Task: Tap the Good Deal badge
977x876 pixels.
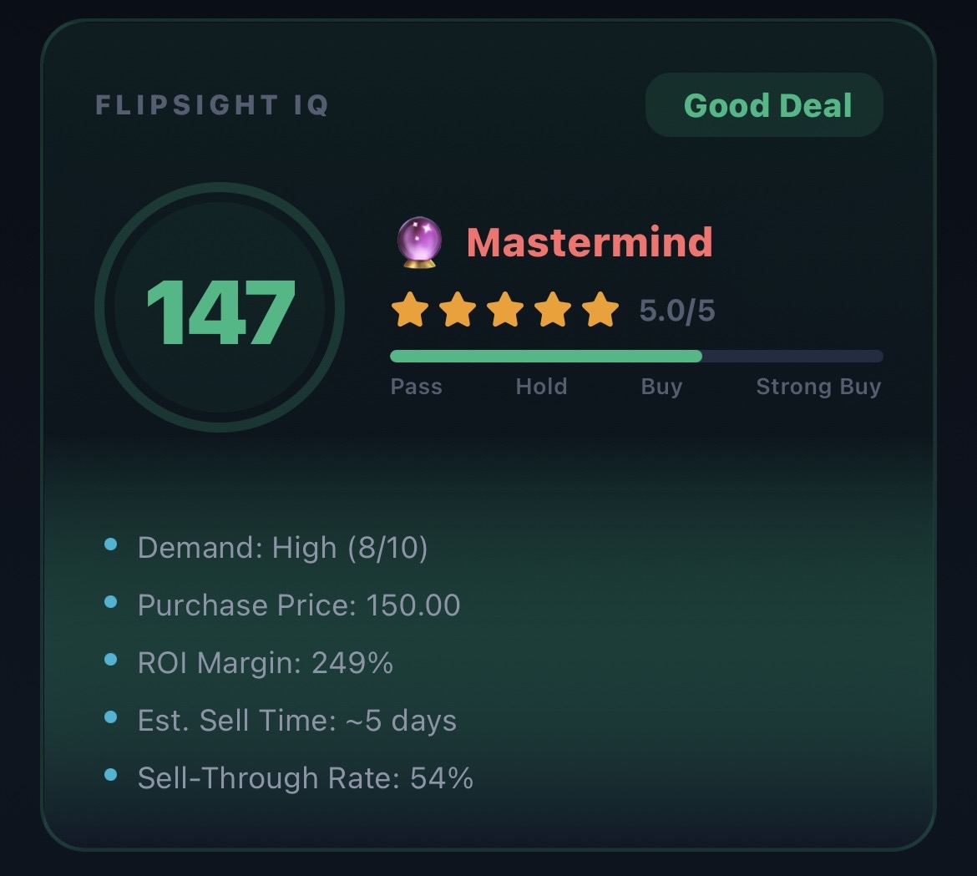Action: click(x=764, y=105)
